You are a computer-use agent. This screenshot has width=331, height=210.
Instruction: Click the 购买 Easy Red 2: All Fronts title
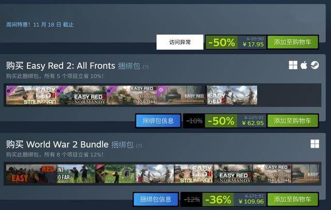[61, 66]
